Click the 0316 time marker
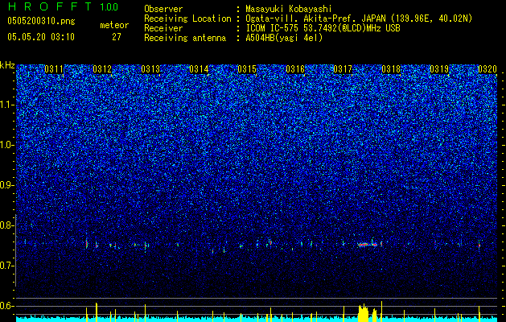 (x=295, y=69)
